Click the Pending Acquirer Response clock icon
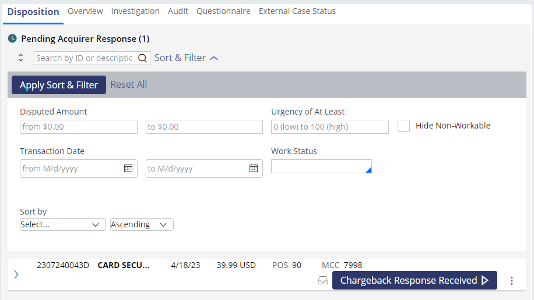 pyautogui.click(x=12, y=38)
